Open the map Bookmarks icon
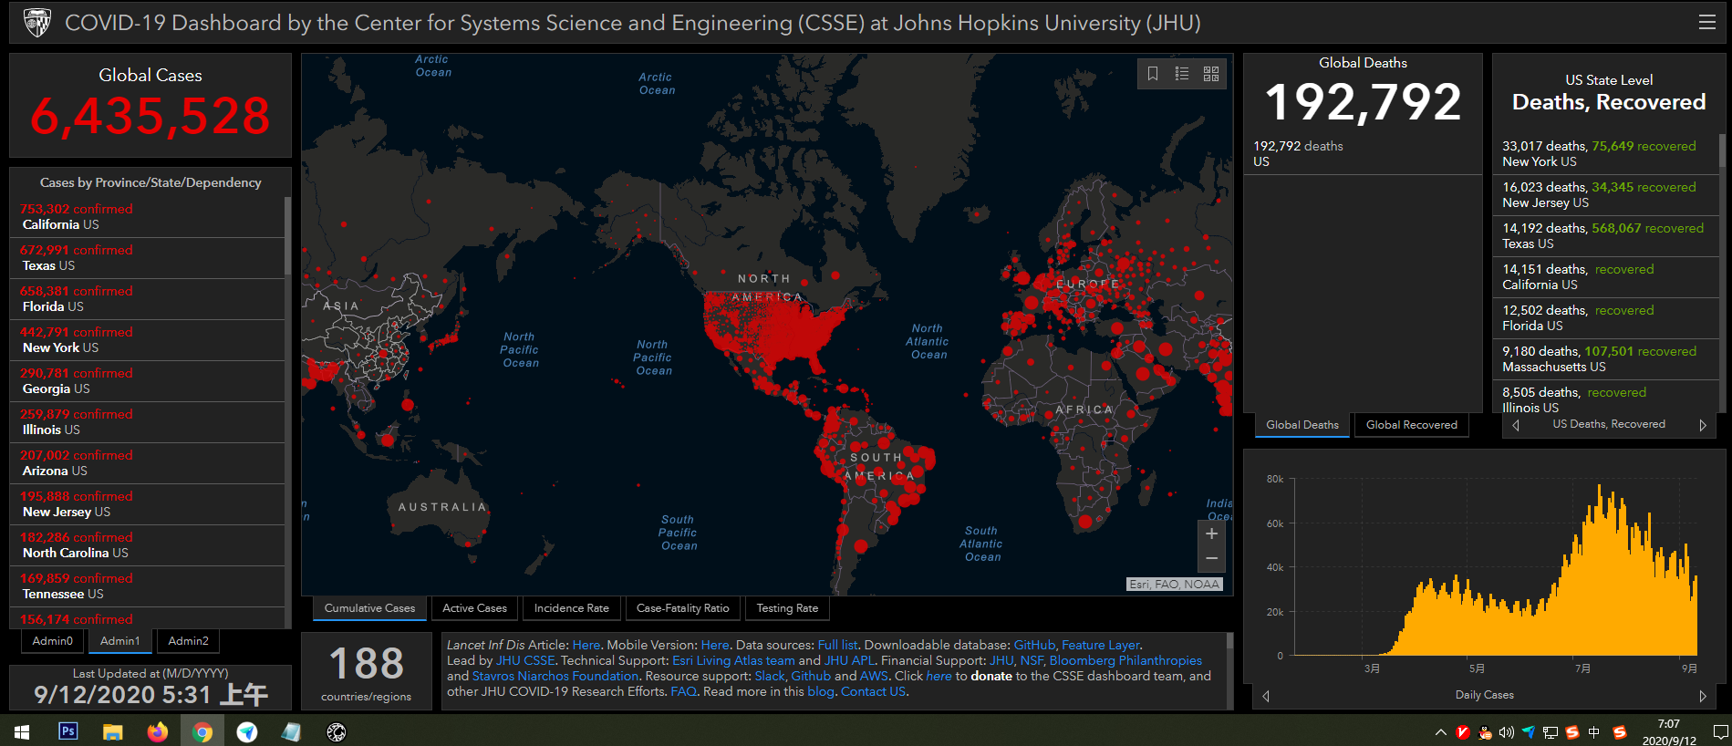Screen dimensions: 1732x746 click(1153, 74)
